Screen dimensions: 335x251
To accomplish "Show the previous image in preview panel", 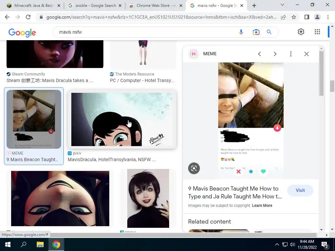I will tap(259, 54).
